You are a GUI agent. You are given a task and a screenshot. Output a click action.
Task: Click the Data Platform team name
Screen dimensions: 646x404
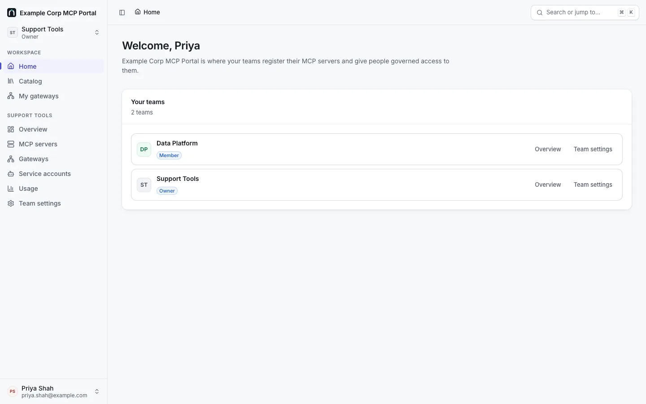click(177, 143)
